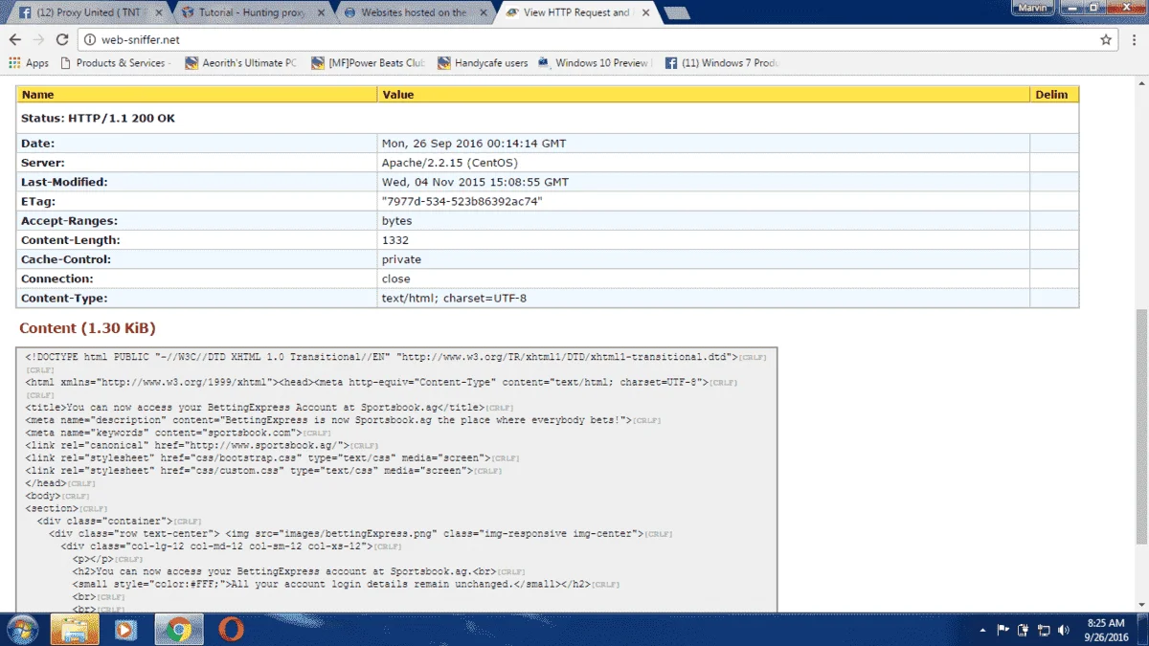Viewport: 1149px width, 646px height.
Task: Open the Aeorith's Ultimate PC bookmark
Action: click(241, 63)
